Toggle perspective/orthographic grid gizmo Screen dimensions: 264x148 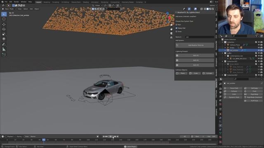pos(171,37)
